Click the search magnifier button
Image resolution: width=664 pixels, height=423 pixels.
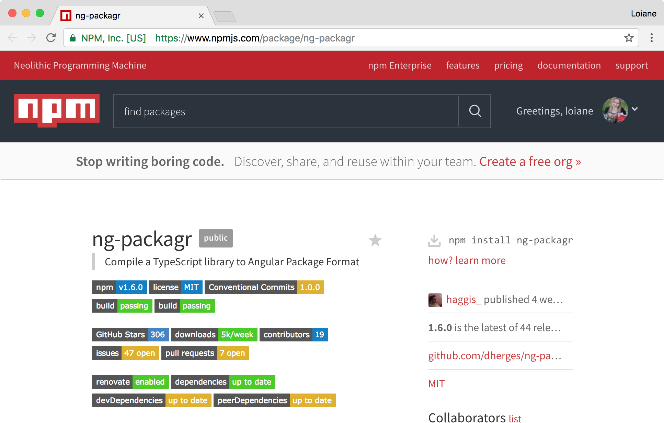(x=475, y=111)
